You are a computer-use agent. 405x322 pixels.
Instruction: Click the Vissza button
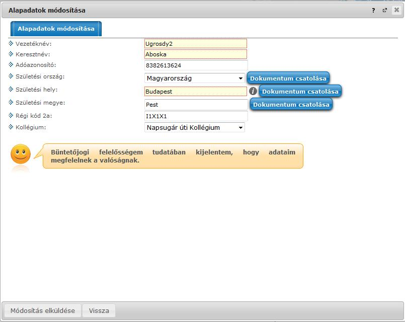(99, 310)
